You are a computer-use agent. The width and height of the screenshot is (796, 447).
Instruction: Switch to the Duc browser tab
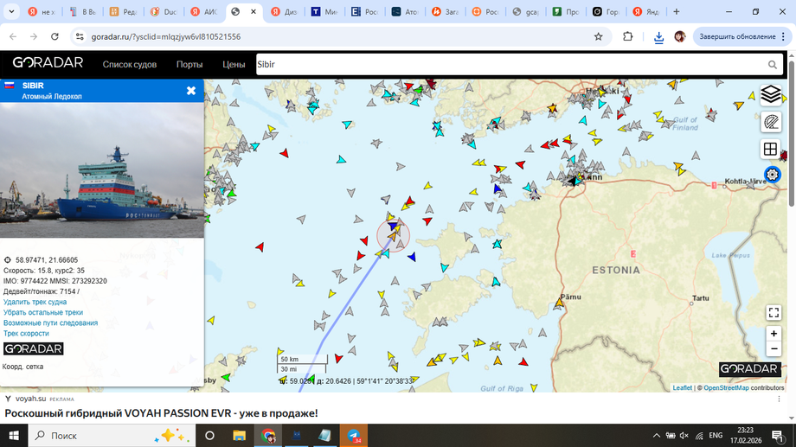coord(164,11)
